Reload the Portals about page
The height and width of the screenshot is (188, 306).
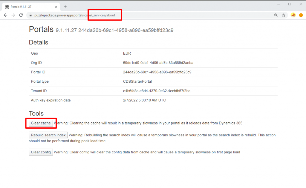tap(21, 15)
